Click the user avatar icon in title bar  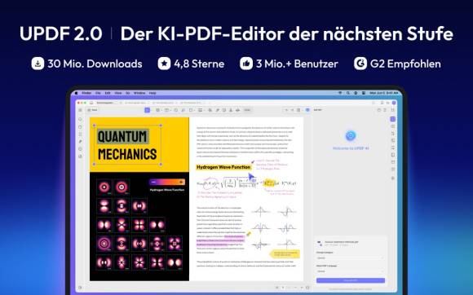click(394, 103)
